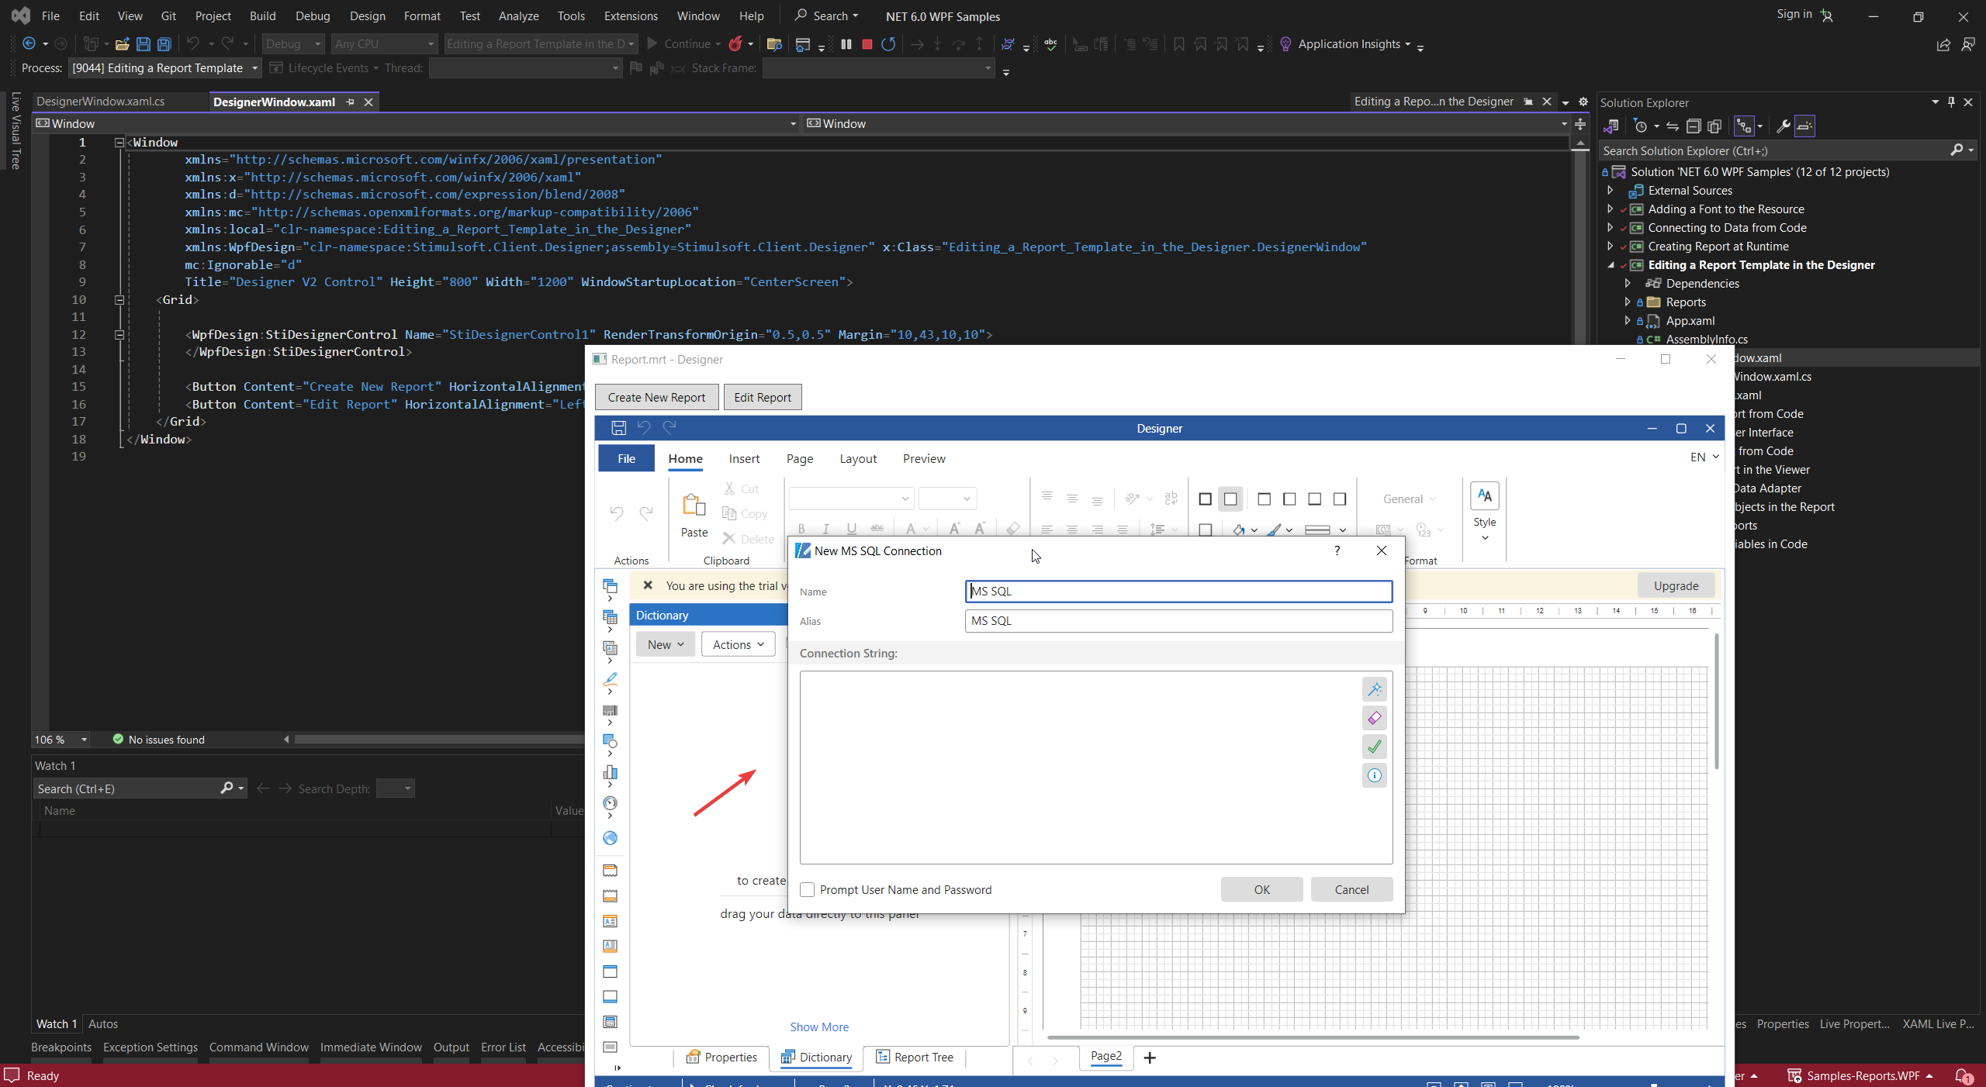Viewport: 1986px width, 1087px height.
Task: Open connection string info icon
Action: click(x=1374, y=775)
